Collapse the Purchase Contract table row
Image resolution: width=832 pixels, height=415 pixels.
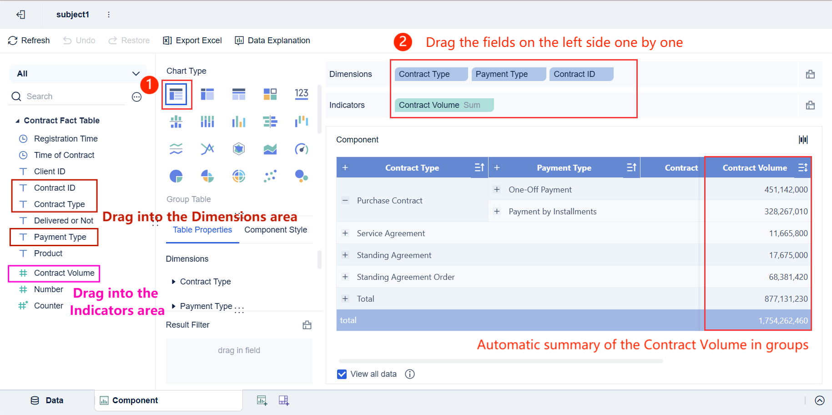point(345,200)
